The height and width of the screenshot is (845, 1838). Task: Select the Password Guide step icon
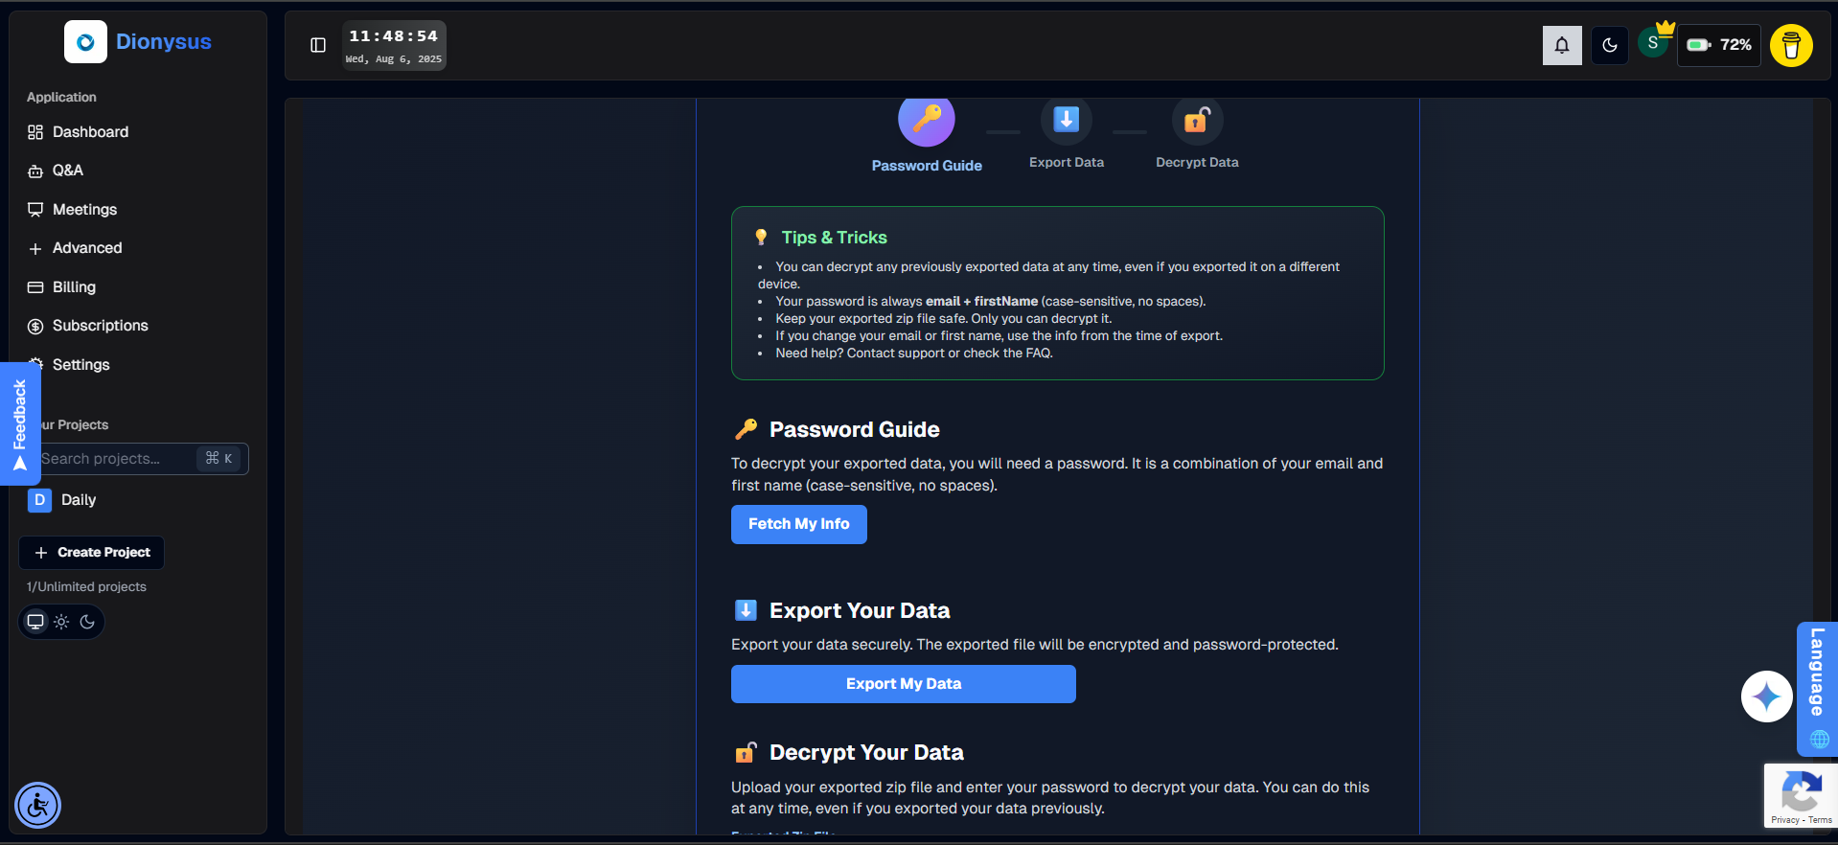927,120
